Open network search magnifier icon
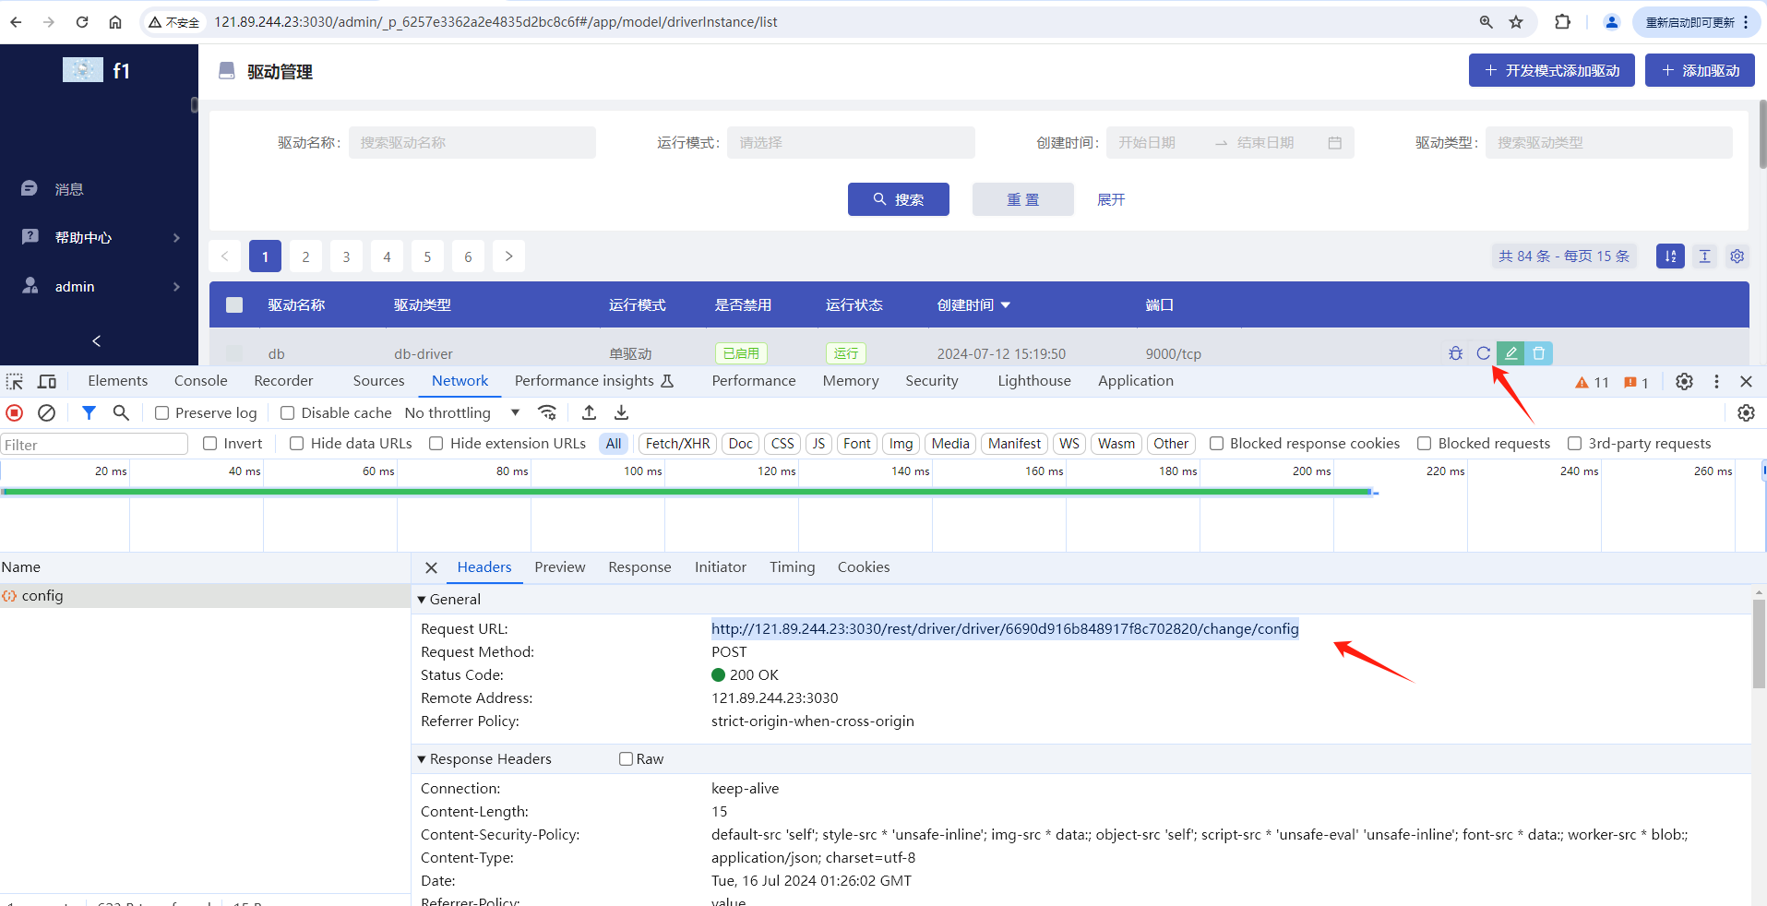Viewport: 1767px width, 906px height. 121,412
